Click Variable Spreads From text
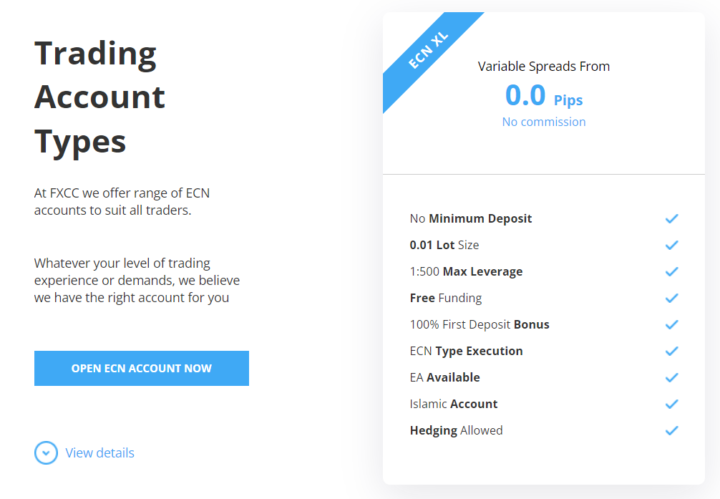 click(544, 66)
